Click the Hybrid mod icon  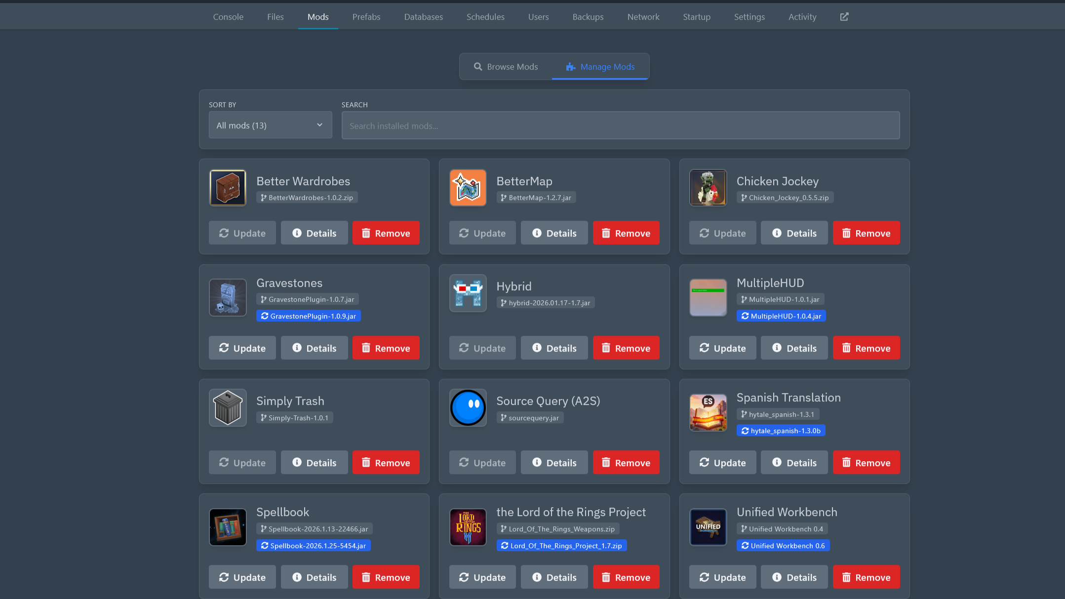tap(468, 293)
